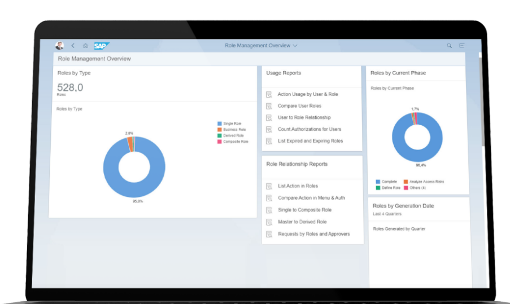Open Master to Derived Role report

[302, 222]
